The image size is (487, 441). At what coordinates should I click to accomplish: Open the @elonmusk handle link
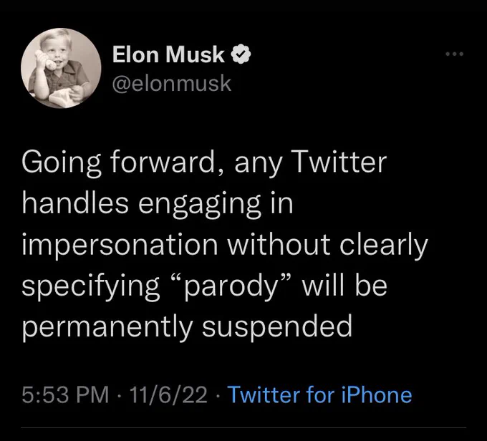tap(172, 83)
